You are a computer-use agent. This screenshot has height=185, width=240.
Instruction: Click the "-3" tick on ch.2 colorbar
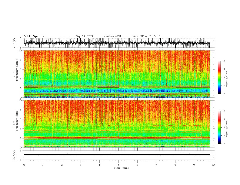223,111
